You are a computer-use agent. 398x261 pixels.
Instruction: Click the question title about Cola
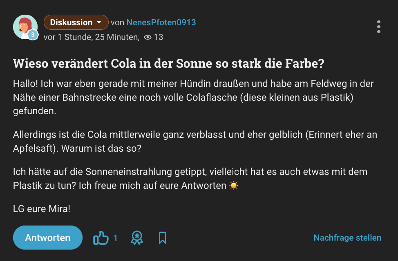pos(169,64)
